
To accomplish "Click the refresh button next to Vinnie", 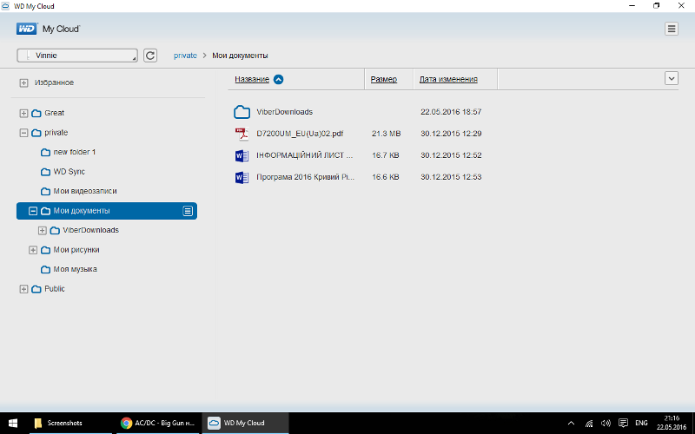I will click(x=150, y=56).
